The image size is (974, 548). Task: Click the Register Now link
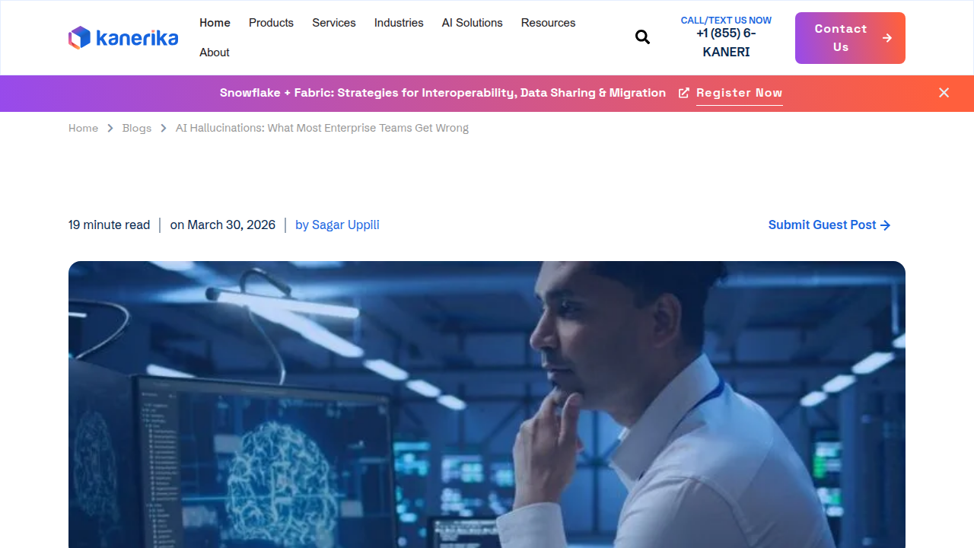point(740,93)
